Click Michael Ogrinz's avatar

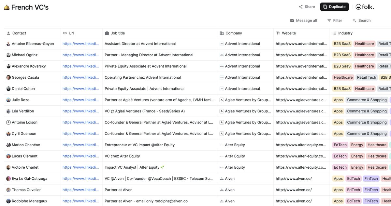point(8,55)
